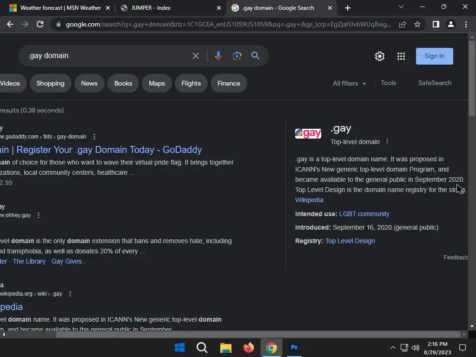476x357 pixels.
Task: Follow the LGBT community link
Action: click(364, 214)
